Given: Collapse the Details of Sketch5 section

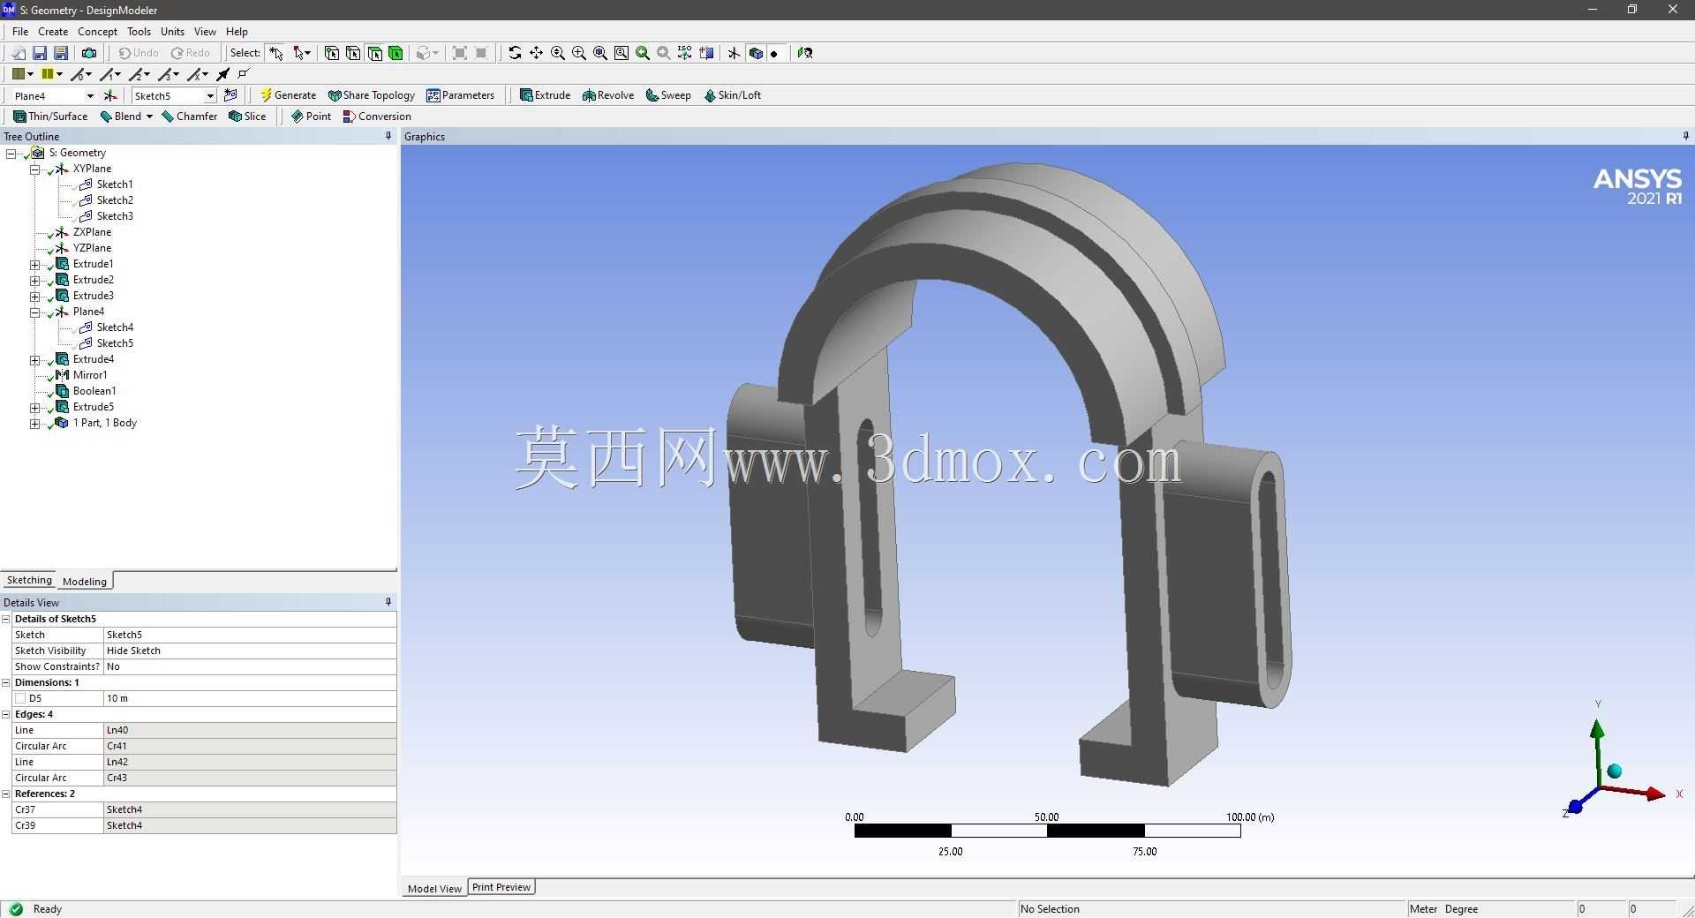Looking at the screenshot, I should pos(6,619).
